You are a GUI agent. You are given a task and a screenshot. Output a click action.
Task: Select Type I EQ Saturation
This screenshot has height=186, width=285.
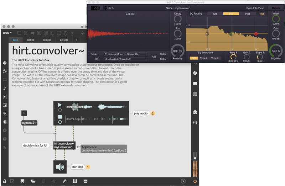click(x=204, y=58)
